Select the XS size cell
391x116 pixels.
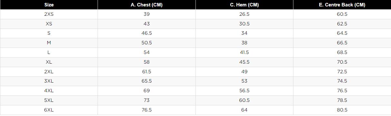pyautogui.click(x=49, y=24)
